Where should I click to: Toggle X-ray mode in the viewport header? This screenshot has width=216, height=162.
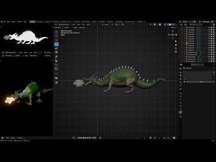coord(165,24)
